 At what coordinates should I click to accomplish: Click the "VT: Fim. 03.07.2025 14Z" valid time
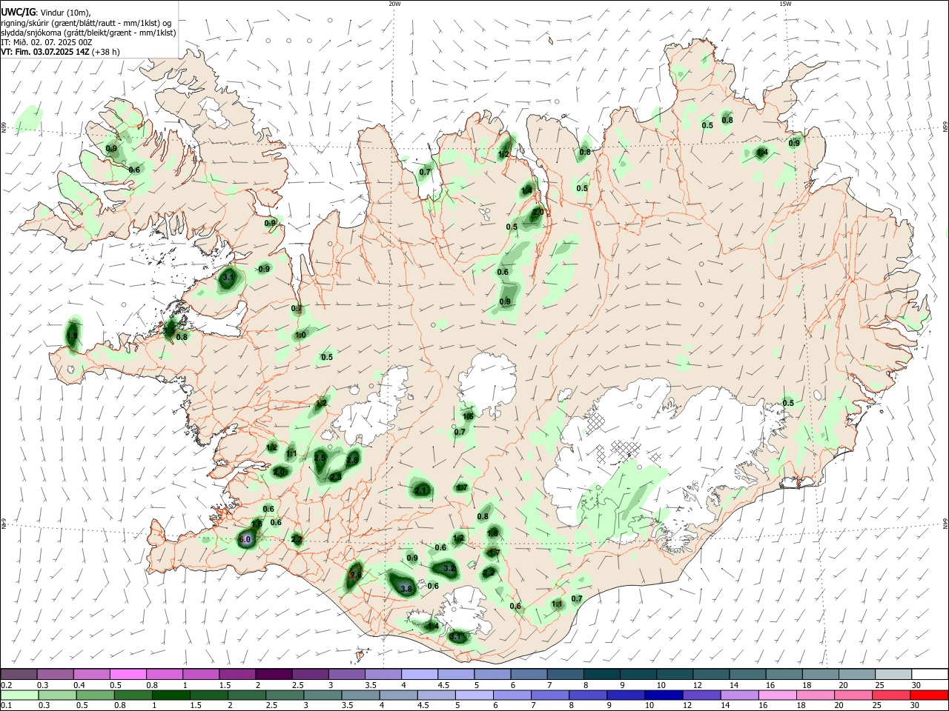[x=44, y=52]
